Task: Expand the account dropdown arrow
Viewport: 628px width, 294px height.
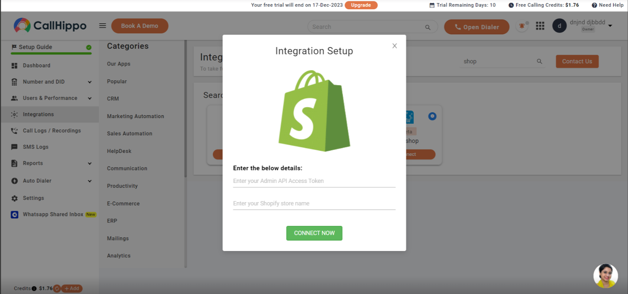Action: (x=610, y=26)
